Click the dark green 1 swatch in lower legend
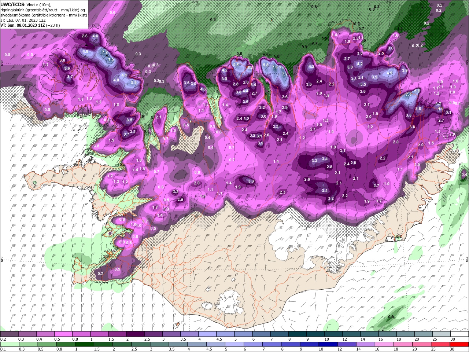The height and width of the screenshot is (352, 469). [85, 344]
